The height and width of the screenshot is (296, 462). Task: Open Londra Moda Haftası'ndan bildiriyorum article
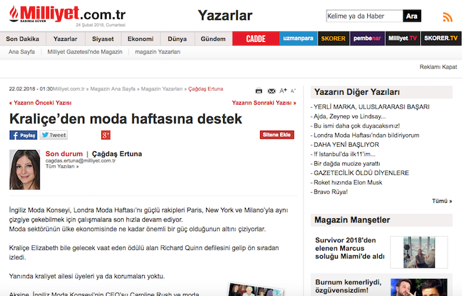[x=366, y=136]
